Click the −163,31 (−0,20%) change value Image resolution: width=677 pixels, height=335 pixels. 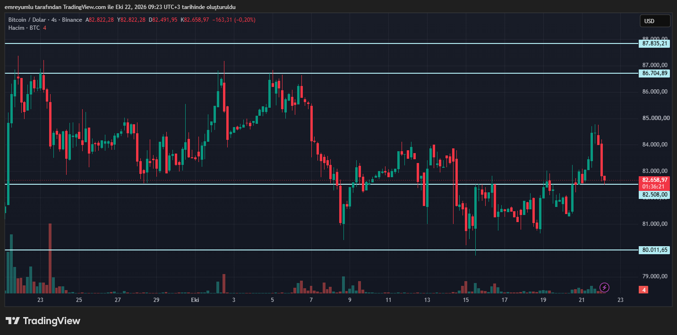(234, 20)
